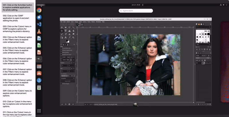Select the Paths tool

(x=62, y=38)
